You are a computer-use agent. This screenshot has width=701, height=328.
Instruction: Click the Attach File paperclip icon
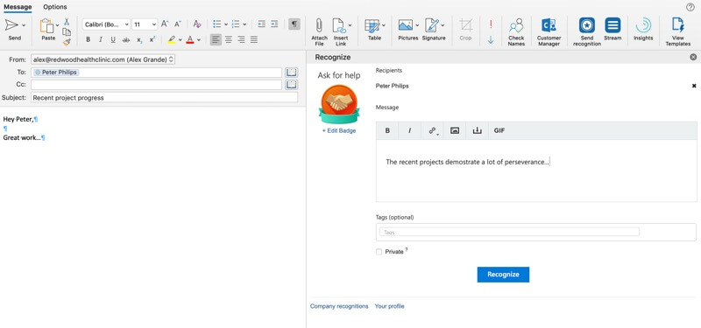click(x=319, y=26)
